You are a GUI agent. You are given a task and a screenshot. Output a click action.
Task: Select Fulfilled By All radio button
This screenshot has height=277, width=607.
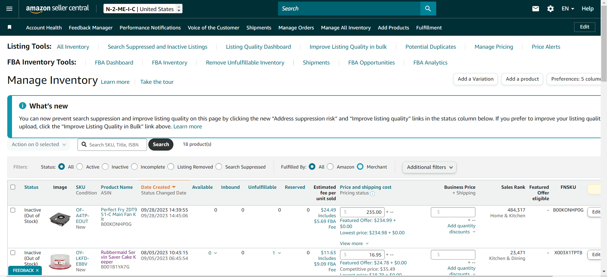tap(312, 167)
